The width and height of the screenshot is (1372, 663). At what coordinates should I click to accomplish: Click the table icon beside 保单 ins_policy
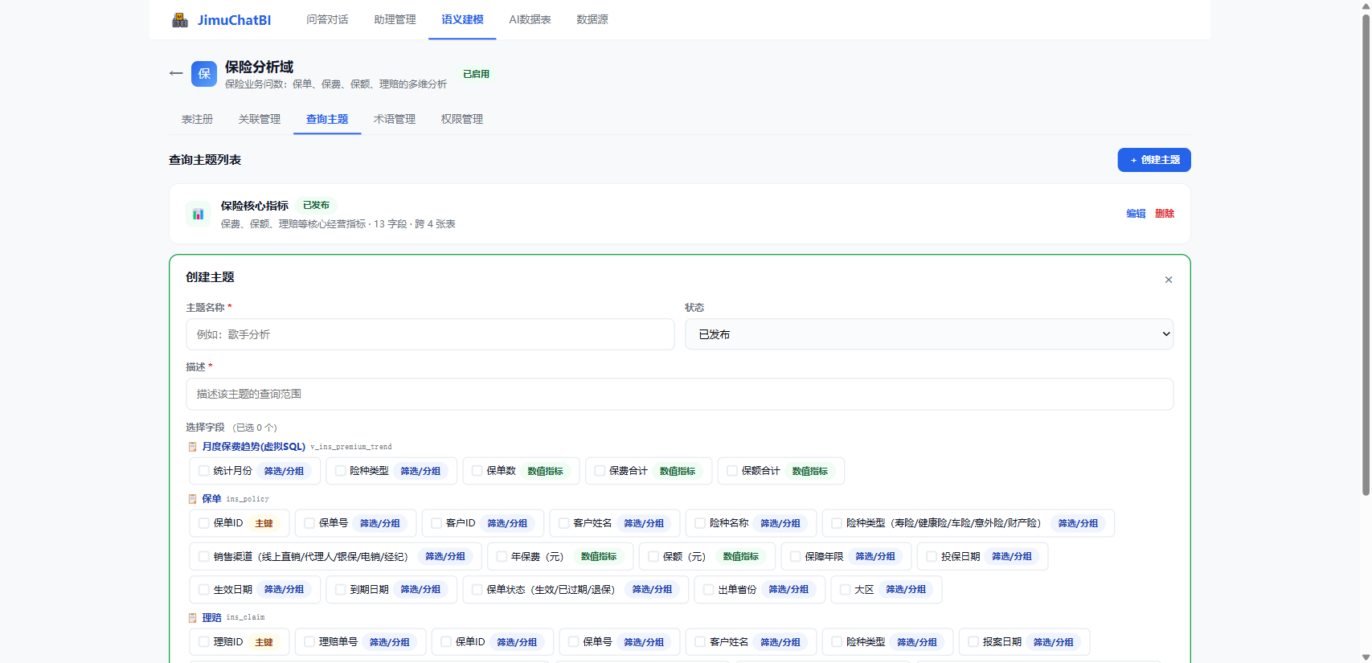click(x=192, y=499)
